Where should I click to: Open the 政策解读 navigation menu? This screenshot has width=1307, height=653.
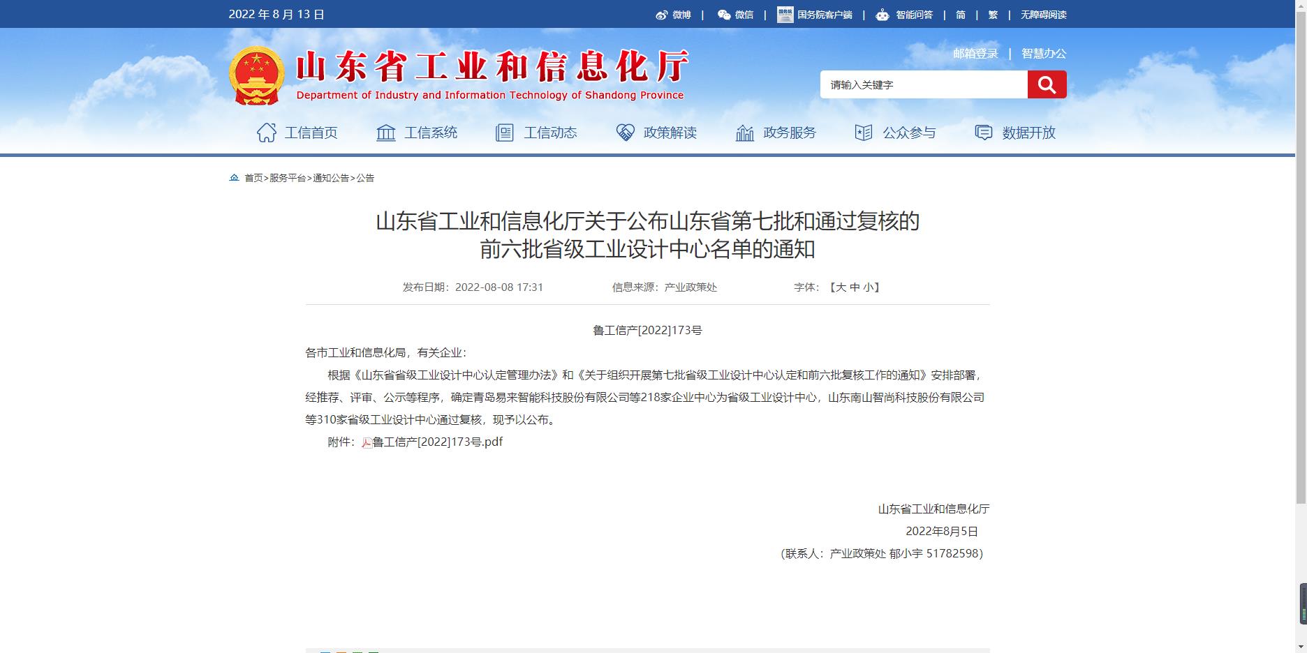[x=656, y=133]
